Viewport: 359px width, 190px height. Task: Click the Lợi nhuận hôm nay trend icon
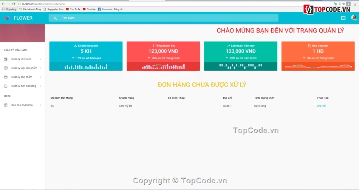click(228, 46)
